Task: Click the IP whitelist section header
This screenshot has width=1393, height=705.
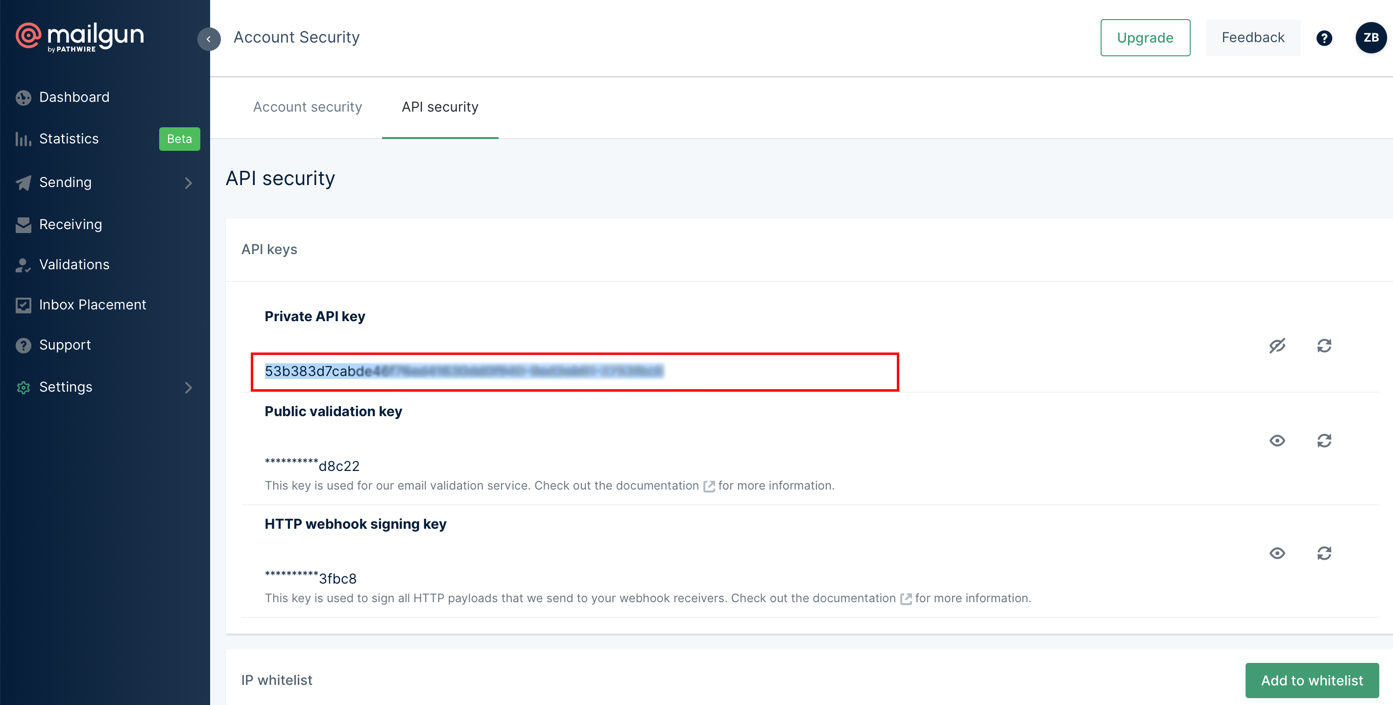Action: [277, 680]
